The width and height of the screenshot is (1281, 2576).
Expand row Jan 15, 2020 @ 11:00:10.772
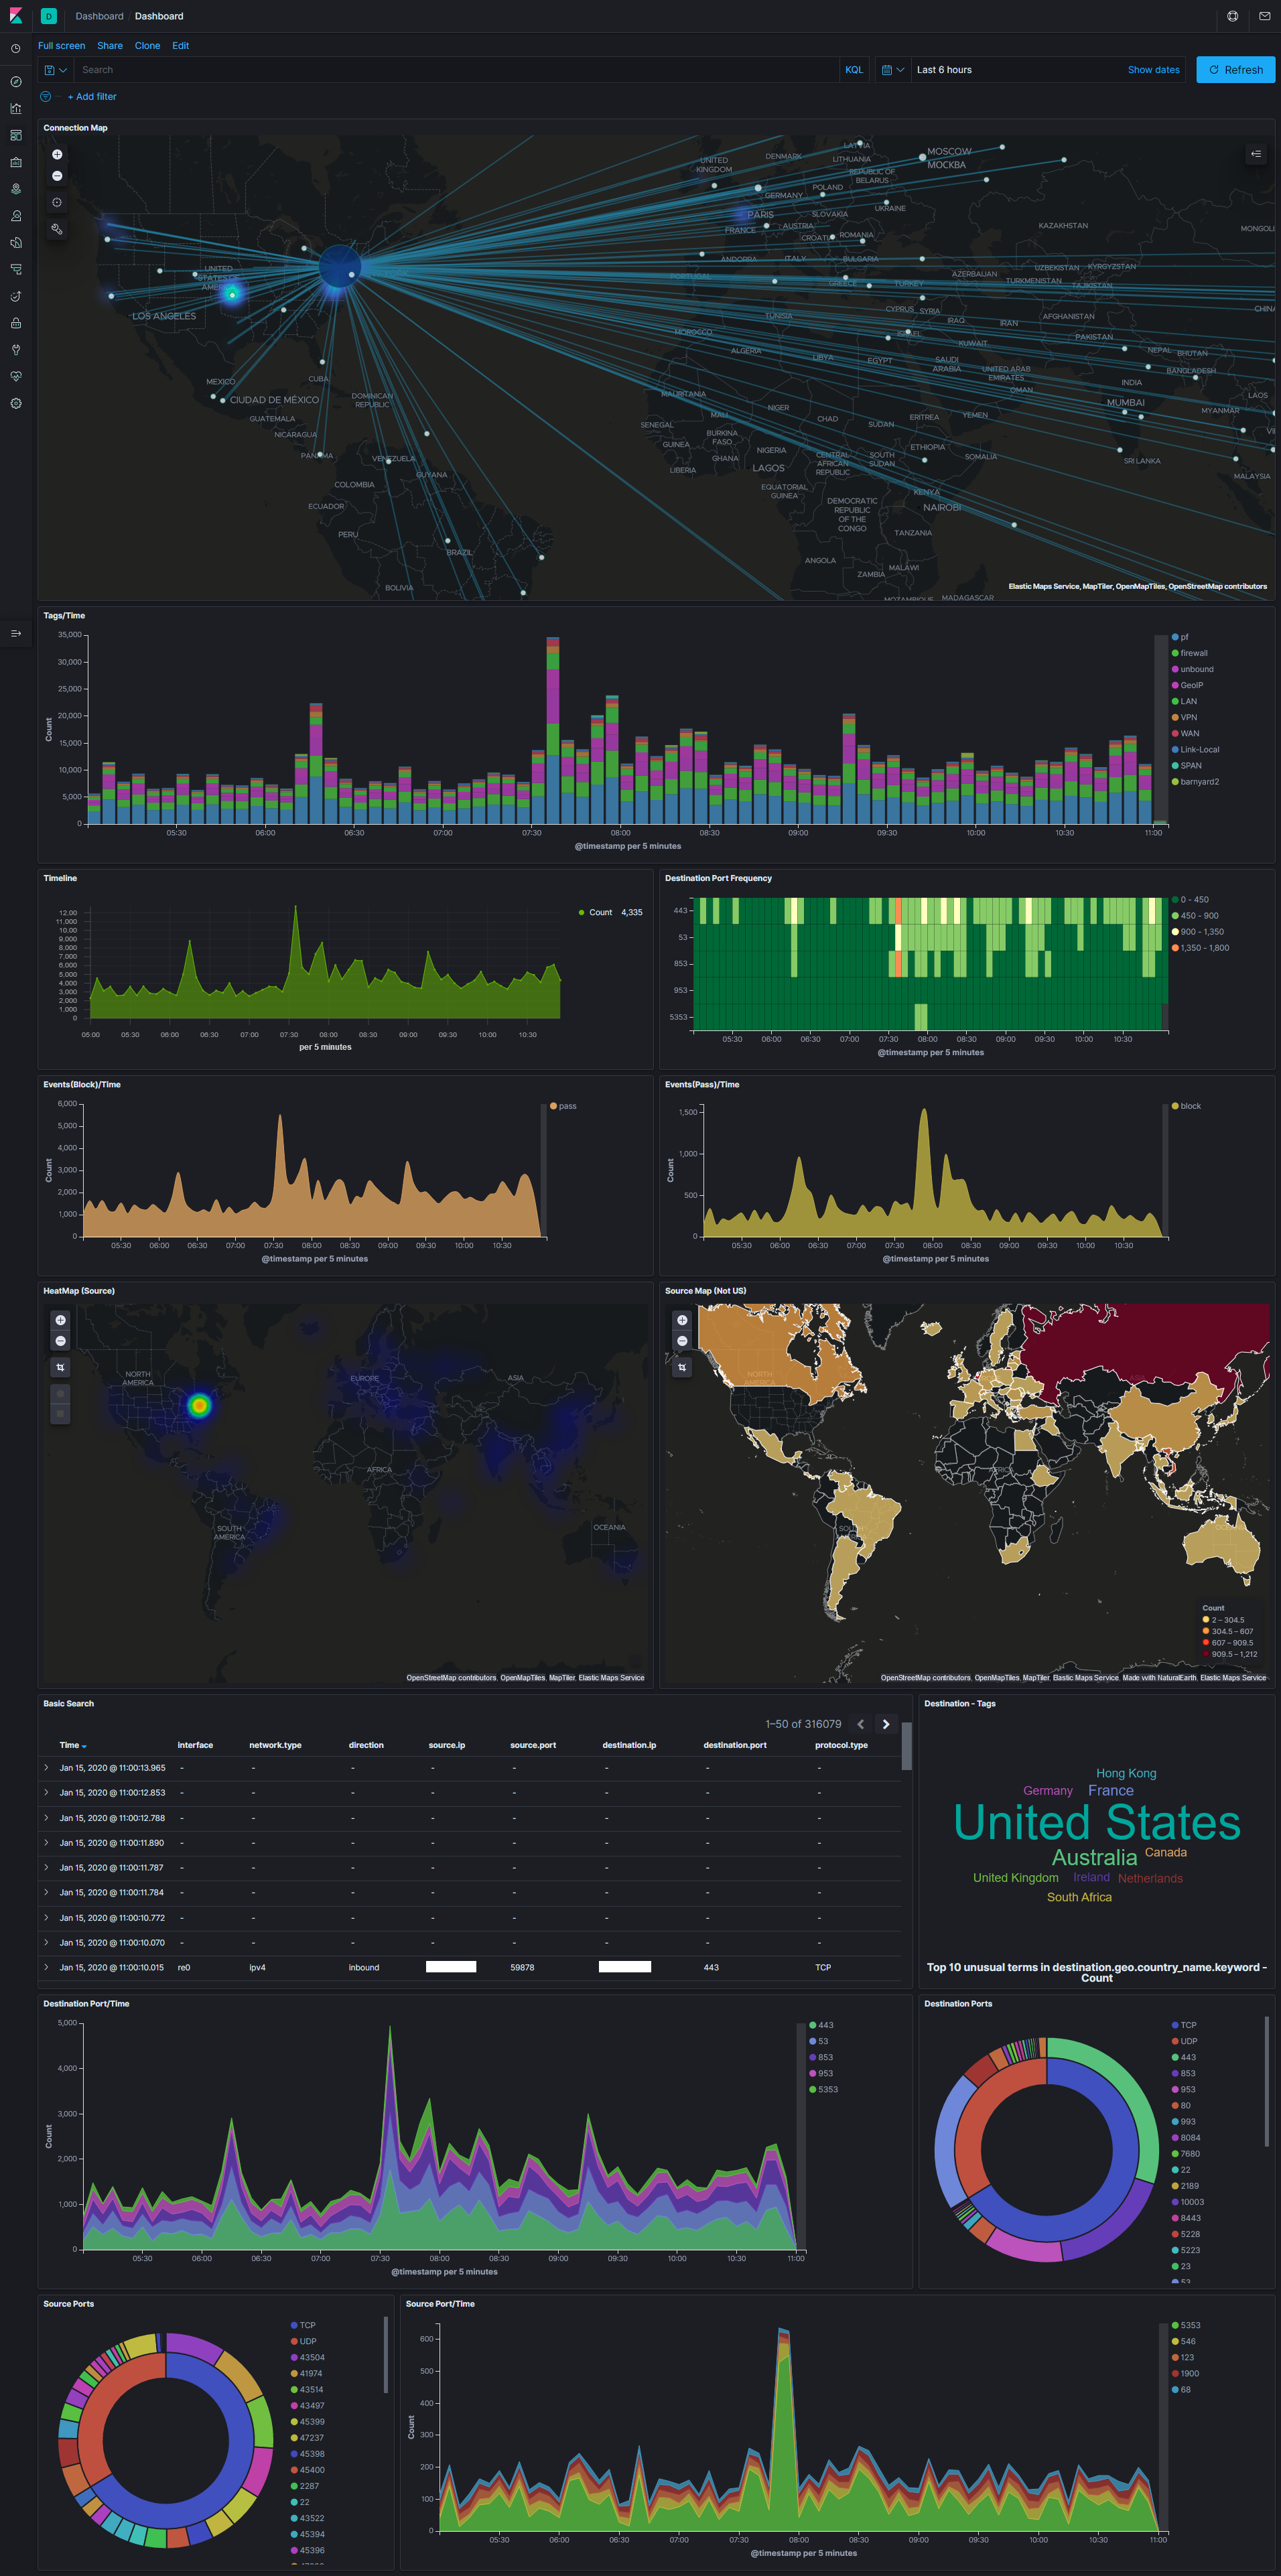[46, 1918]
